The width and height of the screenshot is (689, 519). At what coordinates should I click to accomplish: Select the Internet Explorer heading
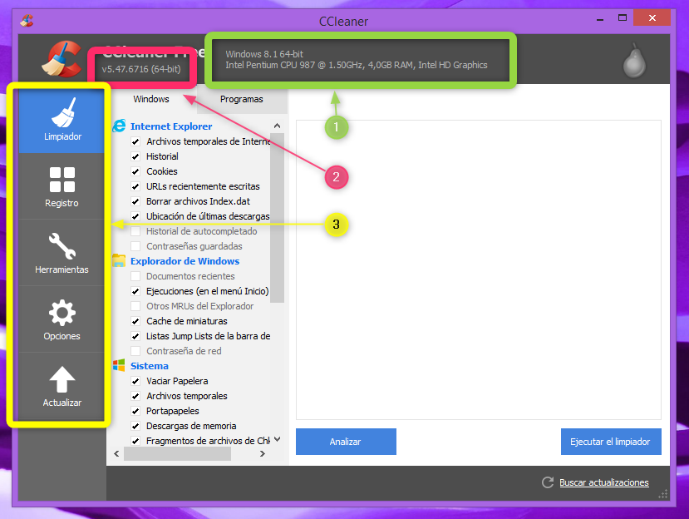[171, 126]
